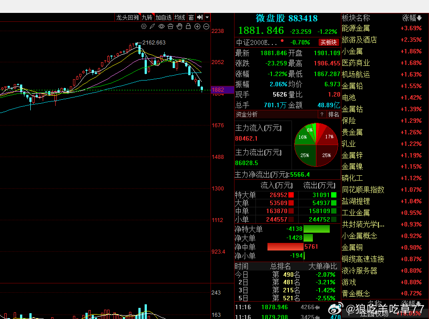Click 特大单 inflow value 26952
429x319 pixels.
278,195
